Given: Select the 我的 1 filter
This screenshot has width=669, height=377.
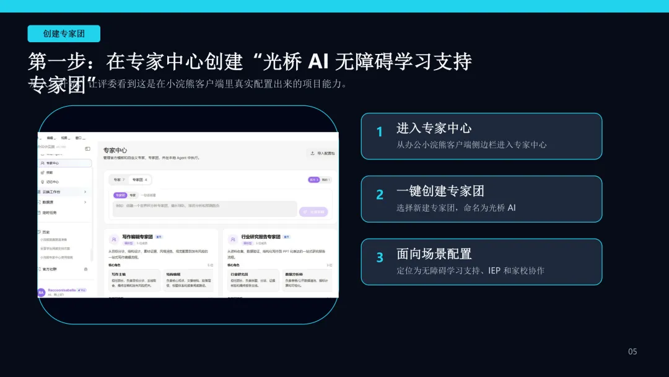Looking at the screenshot, I should click(x=326, y=180).
